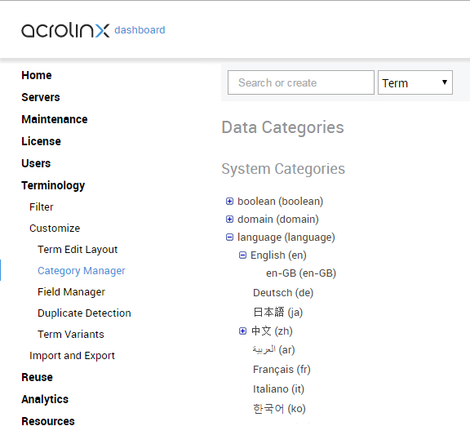470x444 pixels.
Task: Go to Home in sidebar
Action: click(x=37, y=75)
